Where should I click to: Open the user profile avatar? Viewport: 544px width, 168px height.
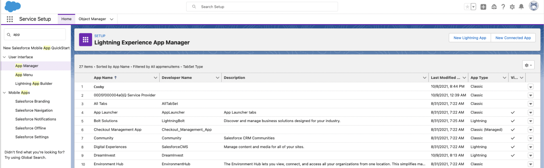[533, 6]
